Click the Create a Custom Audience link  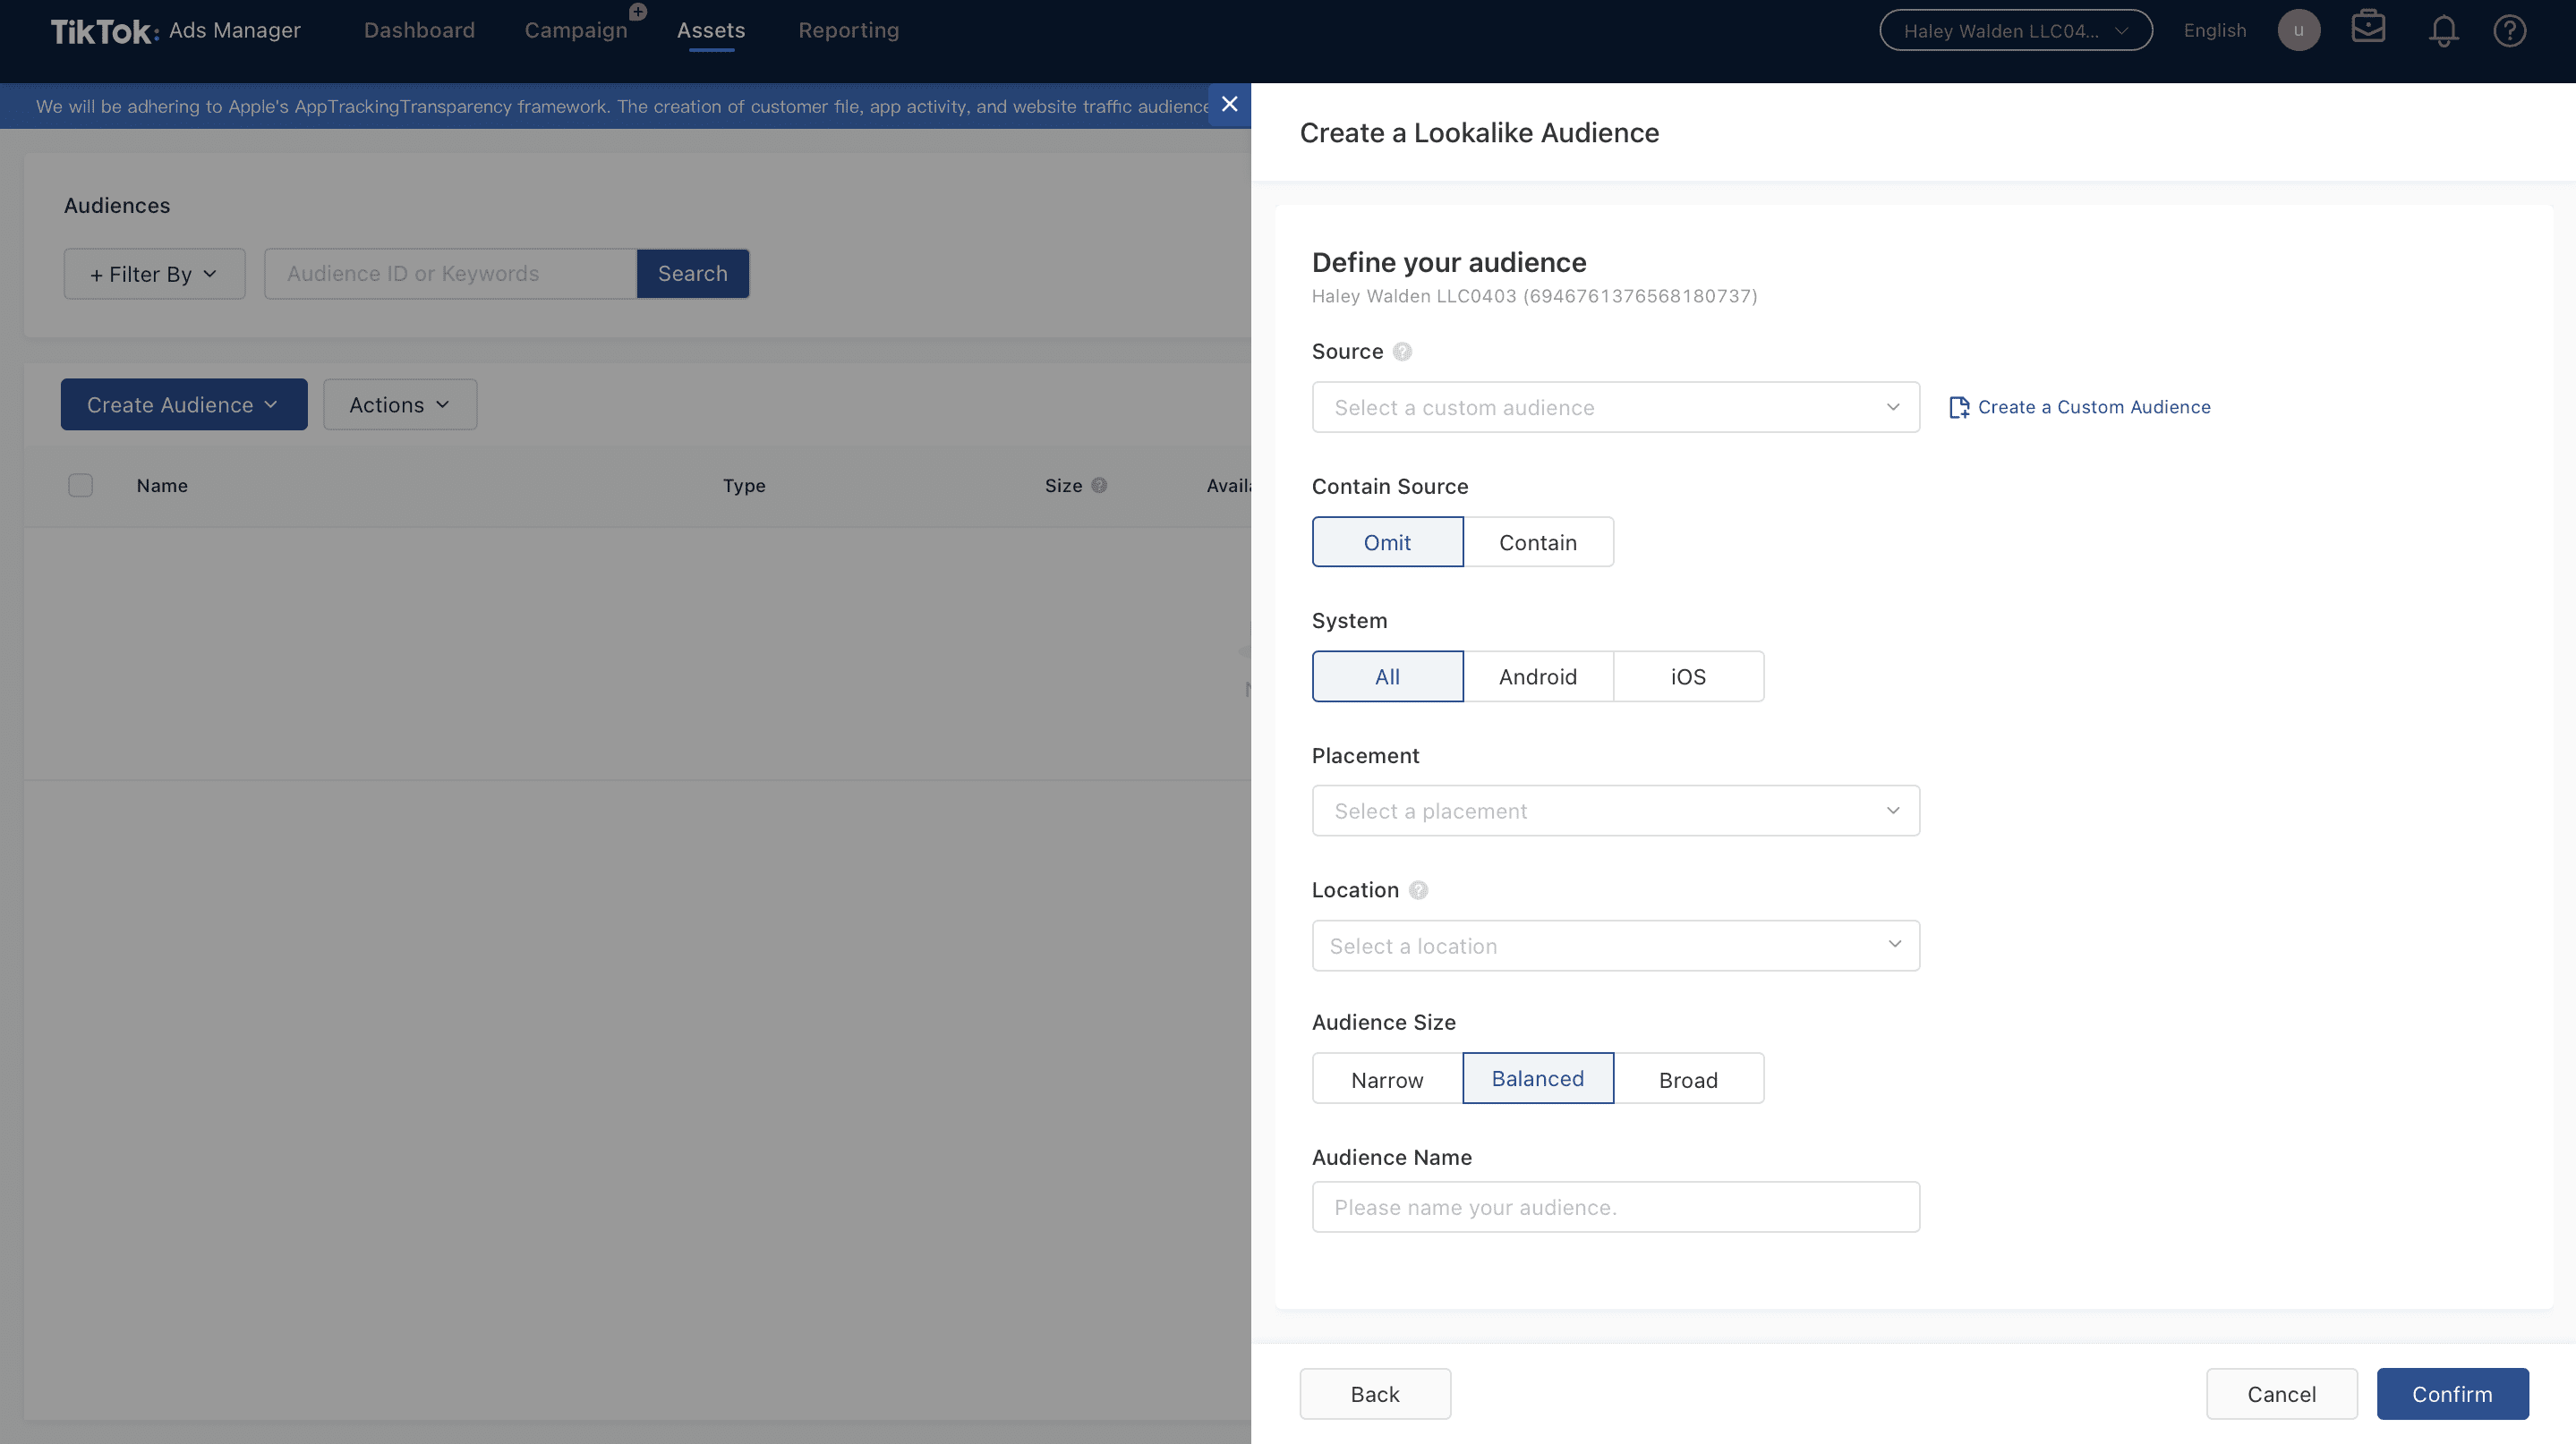(2093, 407)
